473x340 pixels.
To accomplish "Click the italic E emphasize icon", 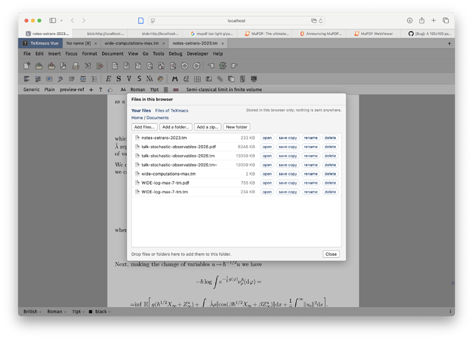I will click(x=108, y=79).
